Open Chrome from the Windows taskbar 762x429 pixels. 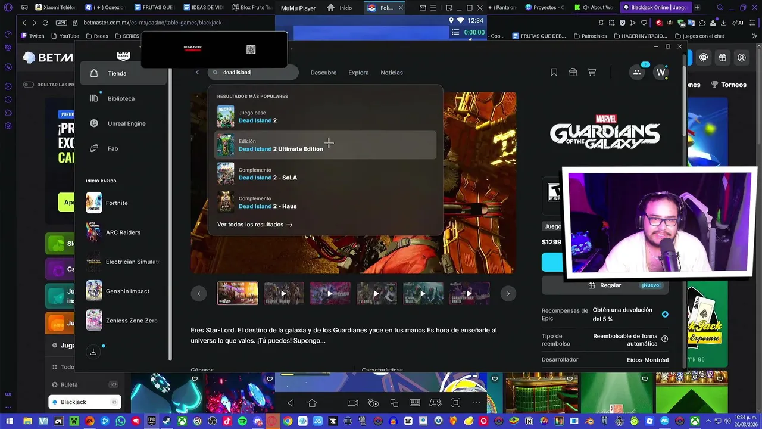[288, 421]
